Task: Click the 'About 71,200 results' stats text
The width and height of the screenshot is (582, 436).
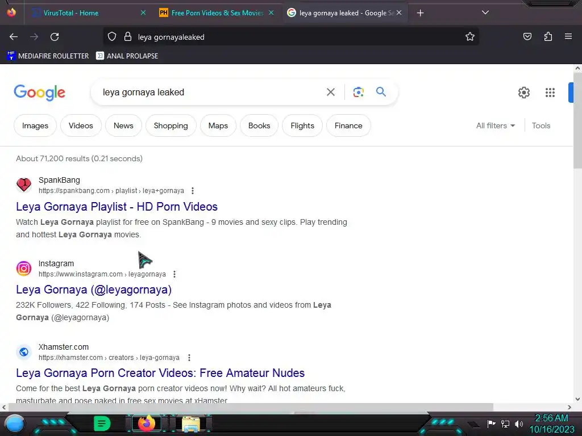Action: click(x=79, y=159)
